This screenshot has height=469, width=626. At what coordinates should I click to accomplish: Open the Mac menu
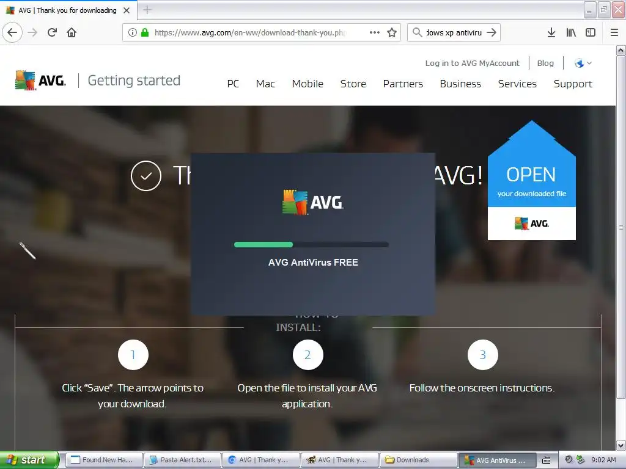point(265,84)
